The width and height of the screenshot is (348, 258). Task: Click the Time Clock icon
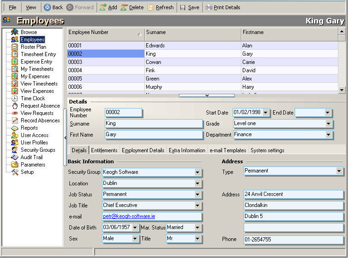15,98
